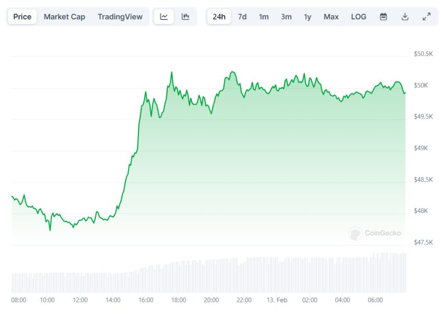Viewport: 443px width, 314px height.
Task: Open the calendar date range picker
Action: 384,17
